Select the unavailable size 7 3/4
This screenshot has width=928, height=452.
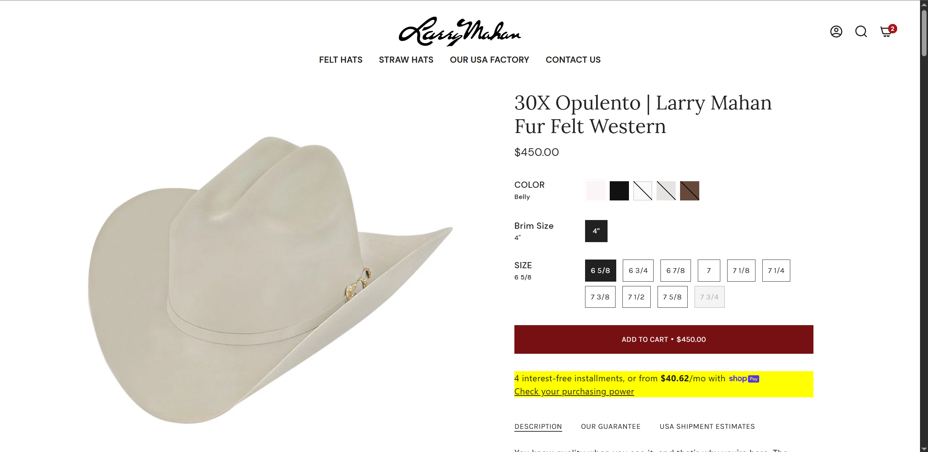709,297
